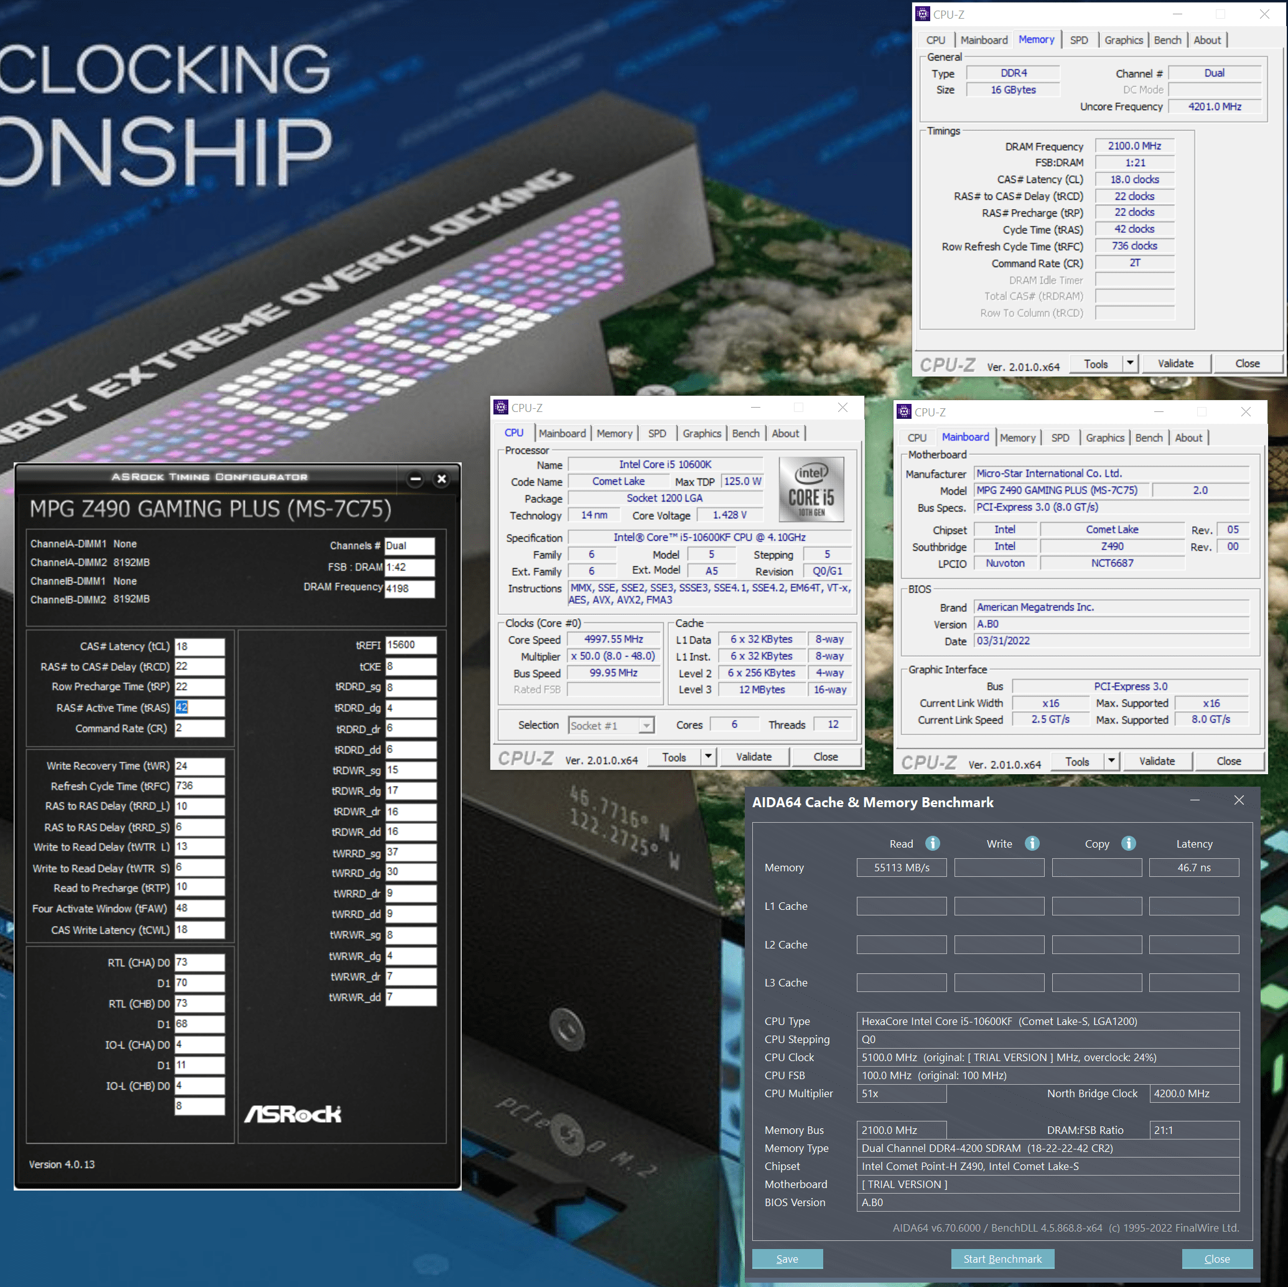Switch to SPD tab in CPU-Z Memory window
The image size is (1288, 1287).
click(x=1079, y=40)
